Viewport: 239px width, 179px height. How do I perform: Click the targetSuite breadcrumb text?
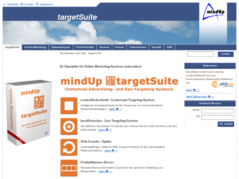pos(94,53)
